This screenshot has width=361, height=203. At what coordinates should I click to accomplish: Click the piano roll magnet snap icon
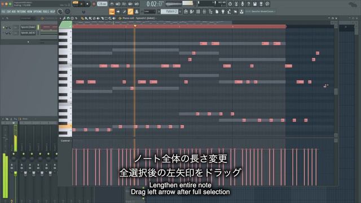[x=68, y=18]
